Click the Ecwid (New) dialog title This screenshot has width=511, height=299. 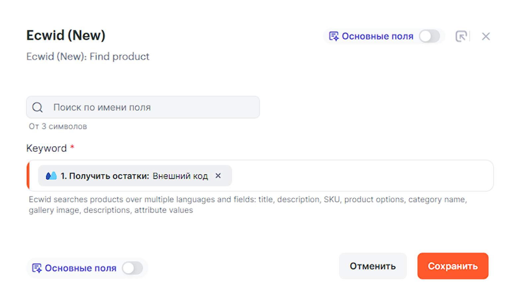click(x=66, y=36)
